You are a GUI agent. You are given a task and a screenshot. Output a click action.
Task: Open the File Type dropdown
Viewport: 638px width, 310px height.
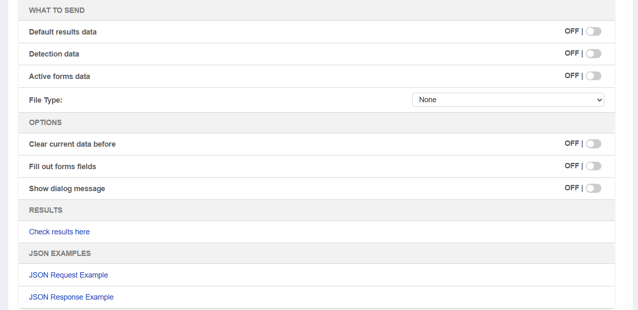pos(508,100)
